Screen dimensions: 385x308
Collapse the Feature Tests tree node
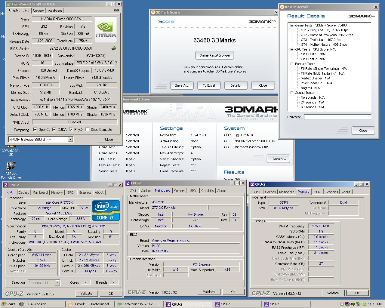click(292, 64)
